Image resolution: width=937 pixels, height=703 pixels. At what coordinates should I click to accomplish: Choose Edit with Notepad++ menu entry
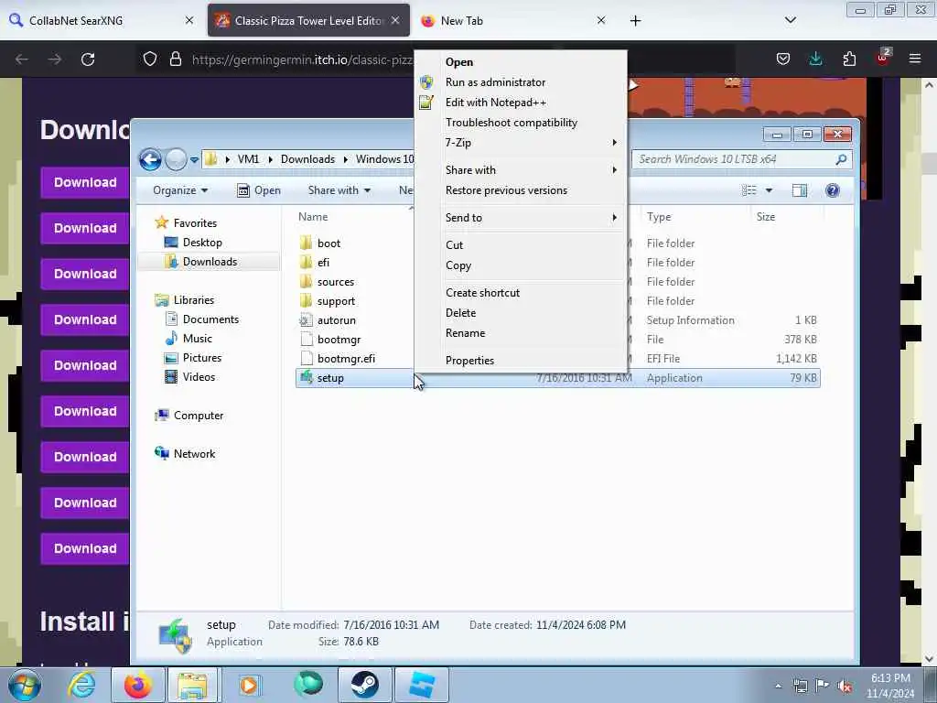[495, 103]
